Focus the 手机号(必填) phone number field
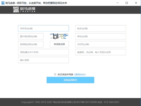This screenshot has height=106, width=141. coord(43,28)
